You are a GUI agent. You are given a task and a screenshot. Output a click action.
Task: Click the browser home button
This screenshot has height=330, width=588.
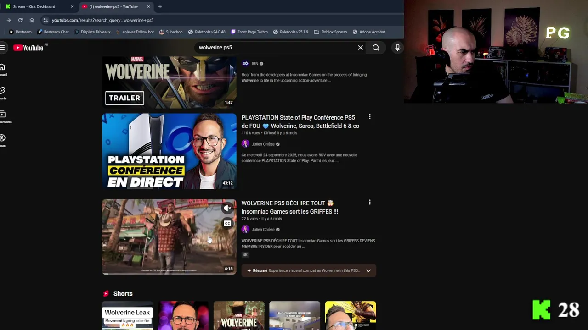32,20
